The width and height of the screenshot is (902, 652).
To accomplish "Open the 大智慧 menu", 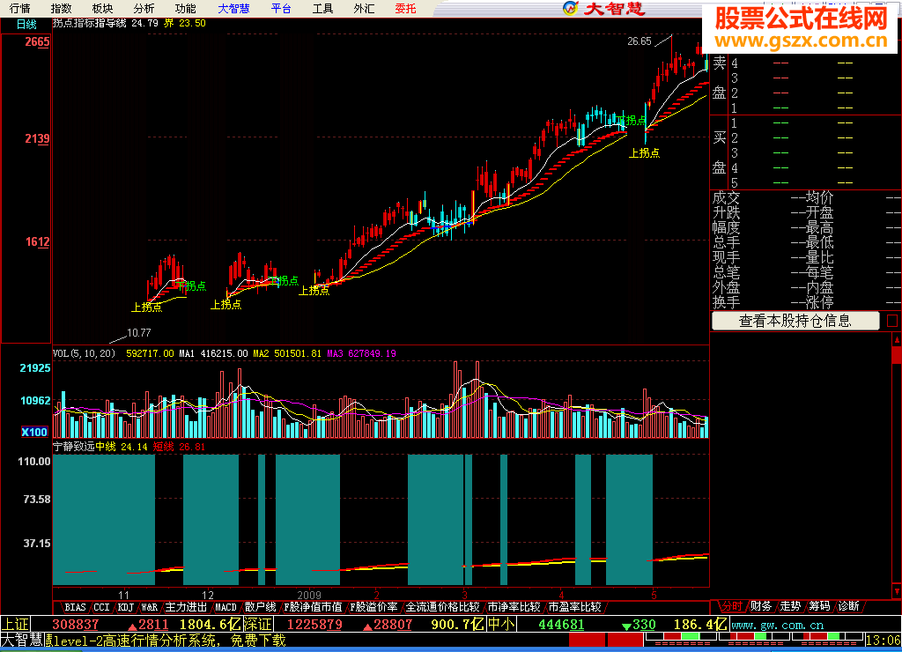I will [233, 9].
